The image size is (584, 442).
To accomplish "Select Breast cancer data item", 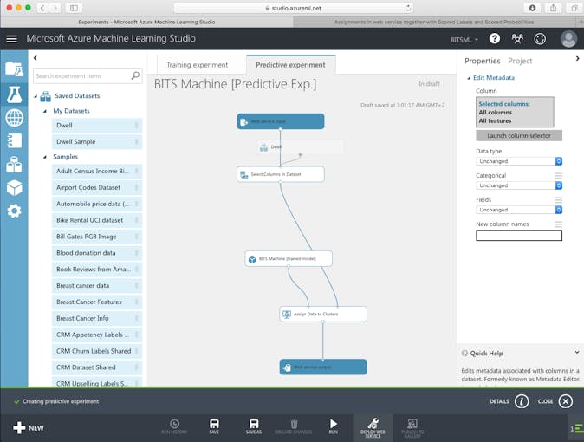I will (x=97, y=286).
